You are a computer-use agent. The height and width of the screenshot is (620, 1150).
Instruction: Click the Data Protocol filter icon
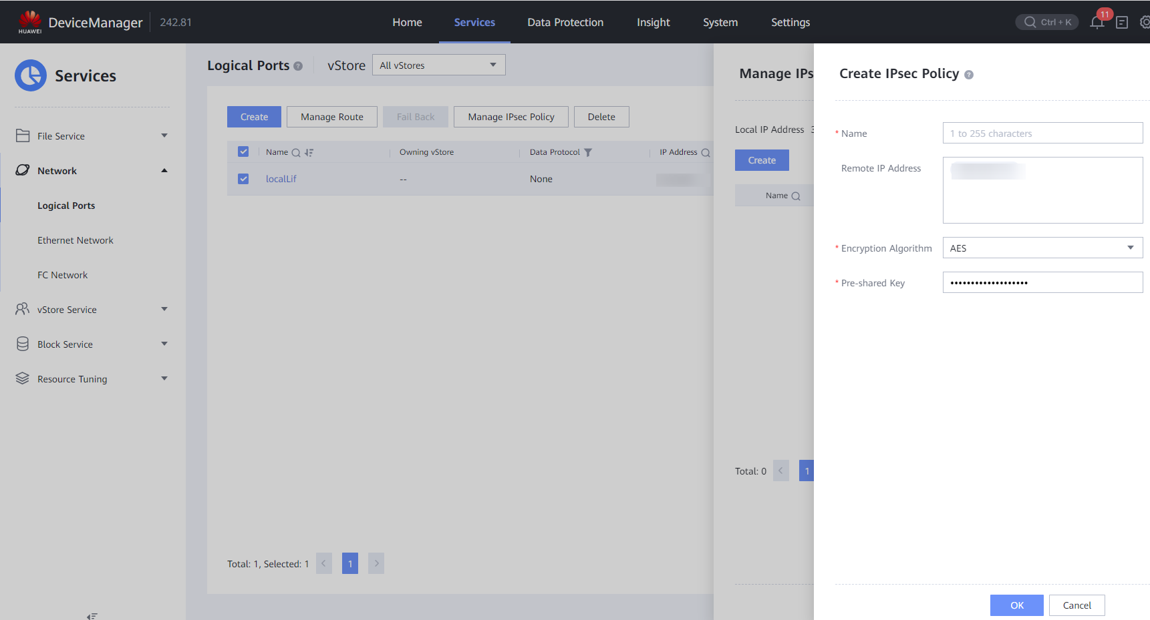(588, 153)
